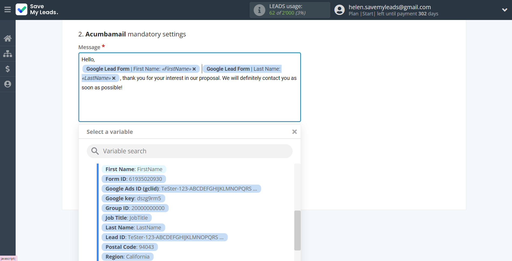
Task: Select the First Name: FirstName variable
Action: coord(134,169)
